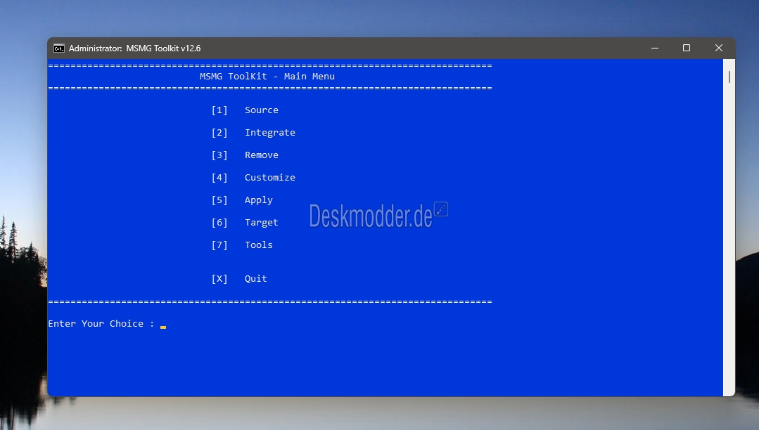Screen dimensions: 759x430
Task: Click the command prompt icon in title bar
Action: point(58,48)
